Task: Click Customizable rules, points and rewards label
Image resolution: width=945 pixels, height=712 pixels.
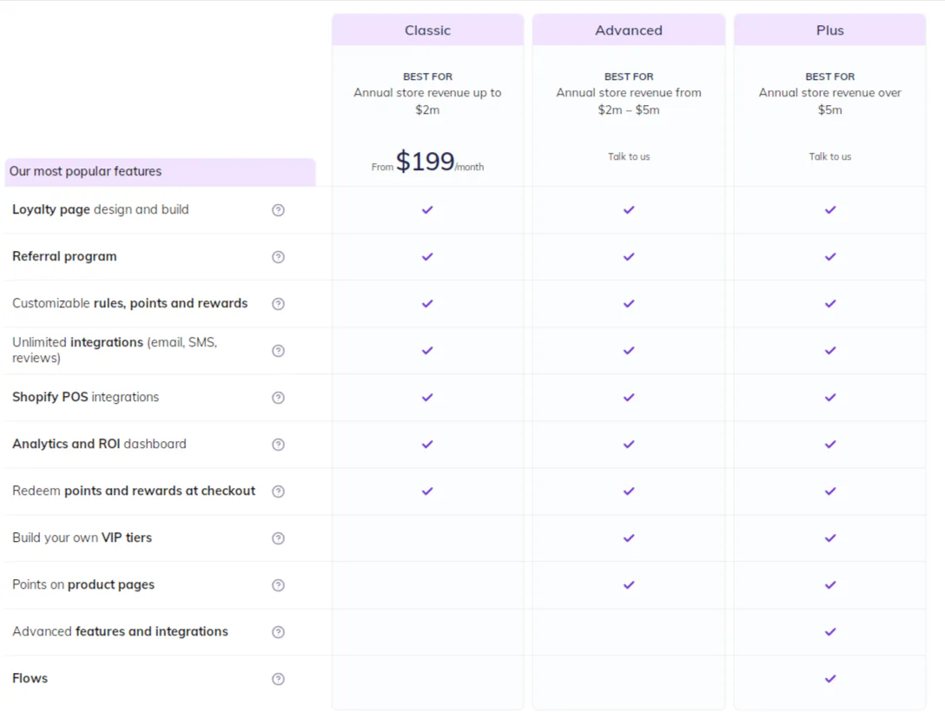Action: [x=130, y=303]
